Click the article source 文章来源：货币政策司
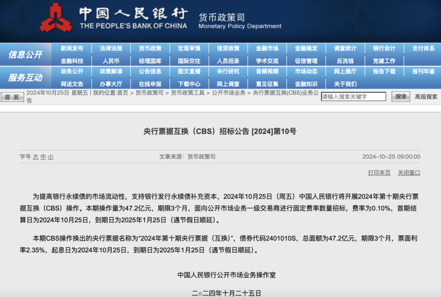441x297 pixels. coord(187,157)
